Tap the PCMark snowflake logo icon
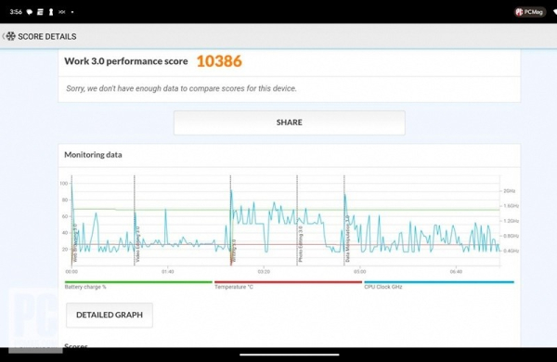This screenshot has width=557, height=362. tap(11, 36)
